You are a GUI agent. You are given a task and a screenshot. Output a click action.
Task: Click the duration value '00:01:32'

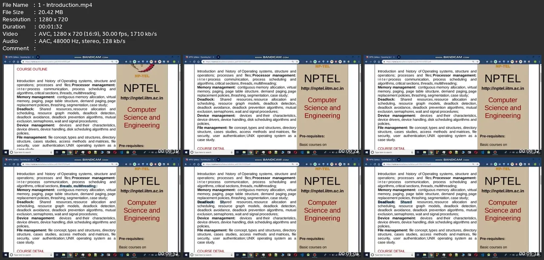point(50,27)
